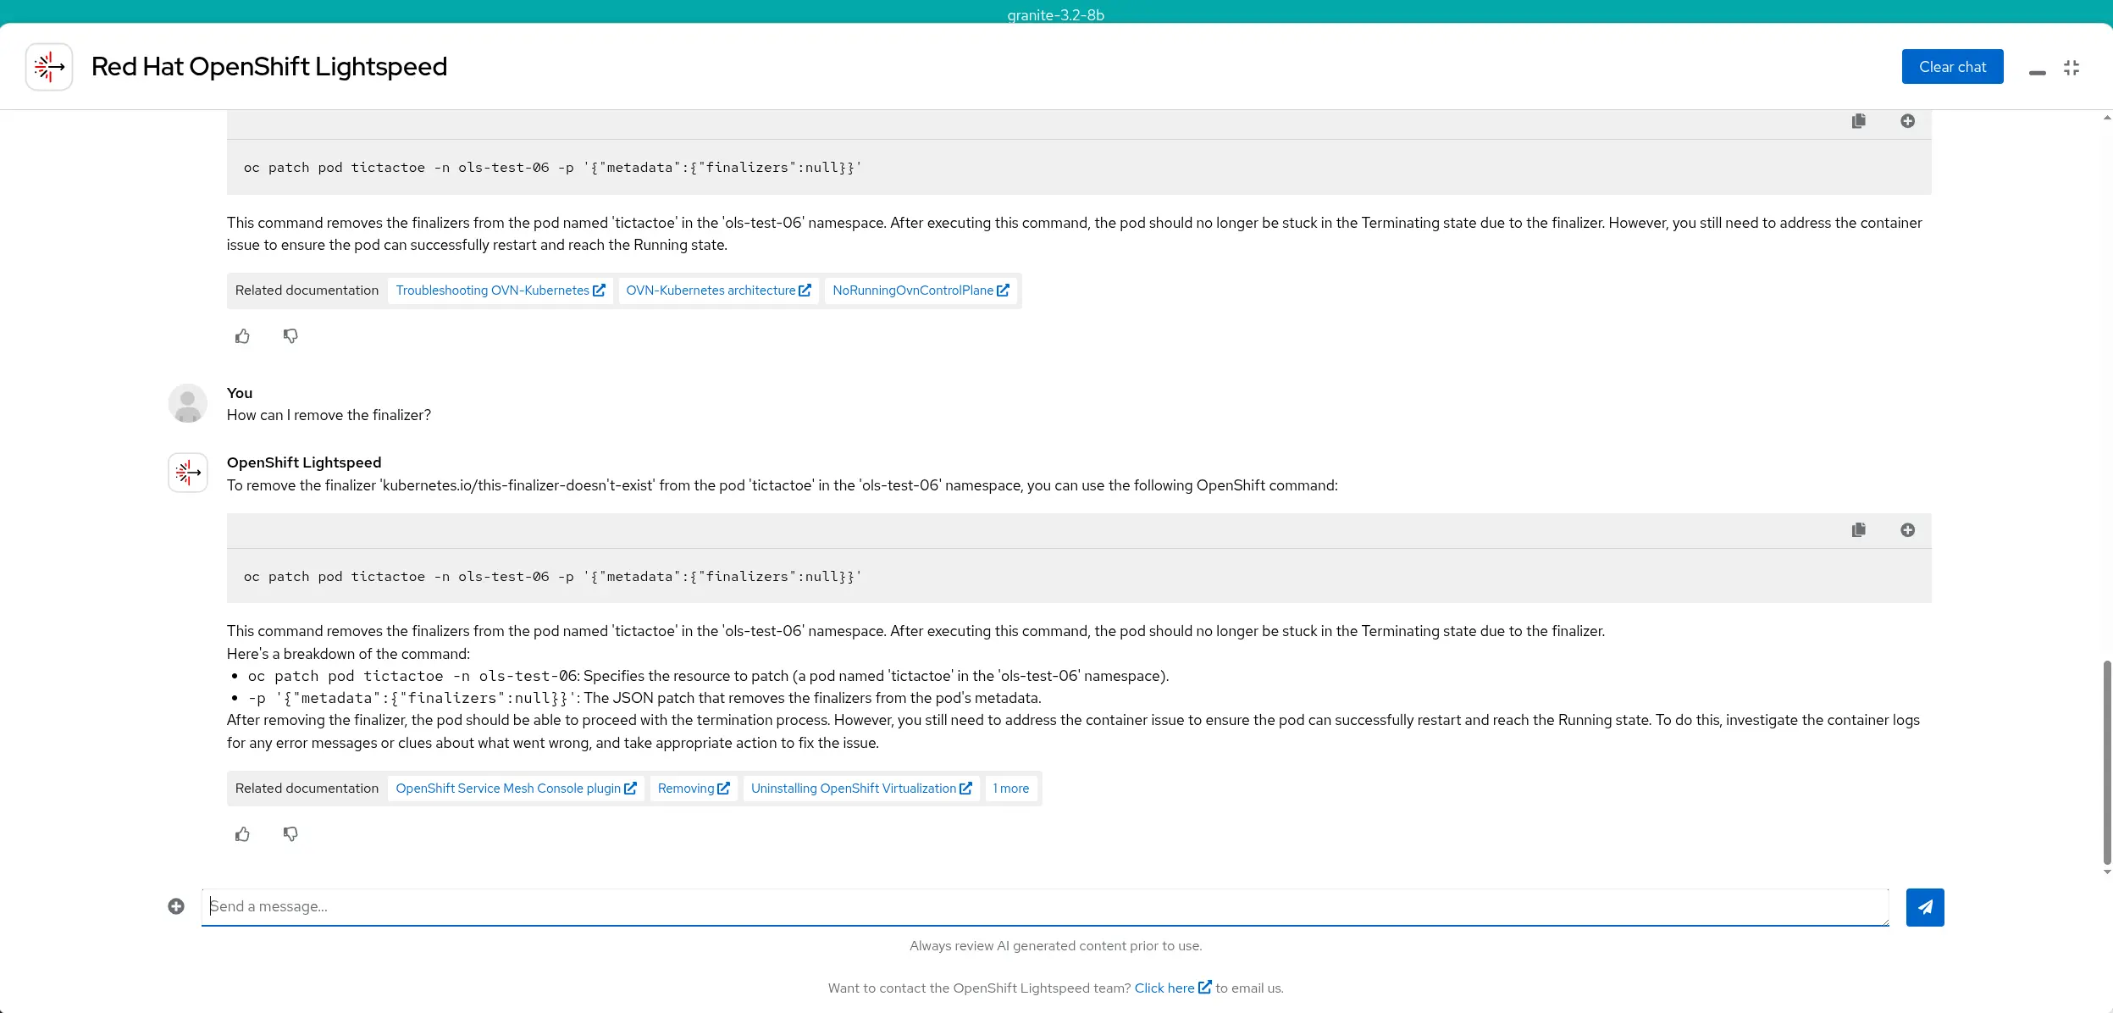Click 'Always review AI generated content' notice
The width and height of the screenshot is (2113, 1013).
click(x=1055, y=946)
